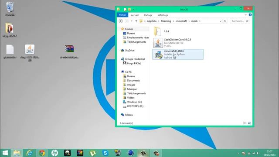
Task: Open File Explorer from taskbar
Action: point(17,153)
